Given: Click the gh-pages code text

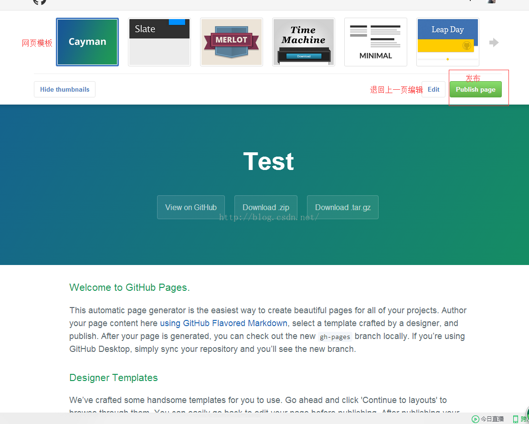Looking at the screenshot, I should coord(335,337).
